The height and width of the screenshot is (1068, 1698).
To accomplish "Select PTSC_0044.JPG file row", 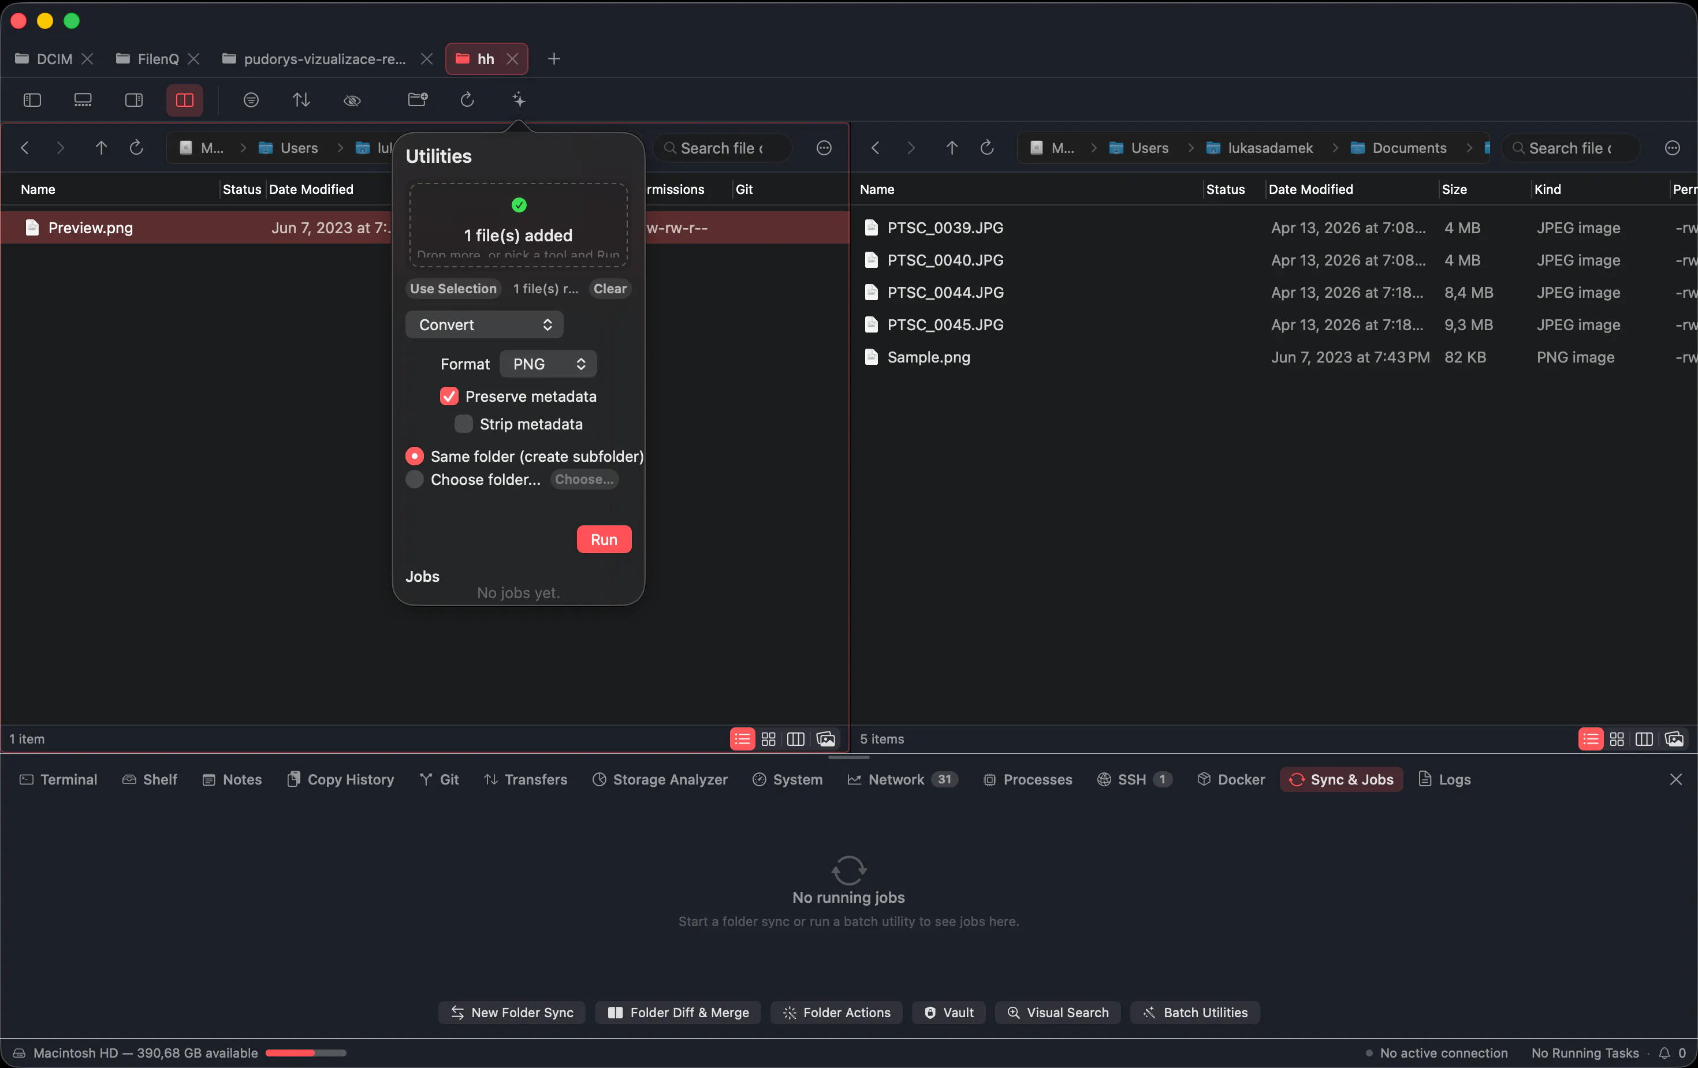I will (1273, 293).
